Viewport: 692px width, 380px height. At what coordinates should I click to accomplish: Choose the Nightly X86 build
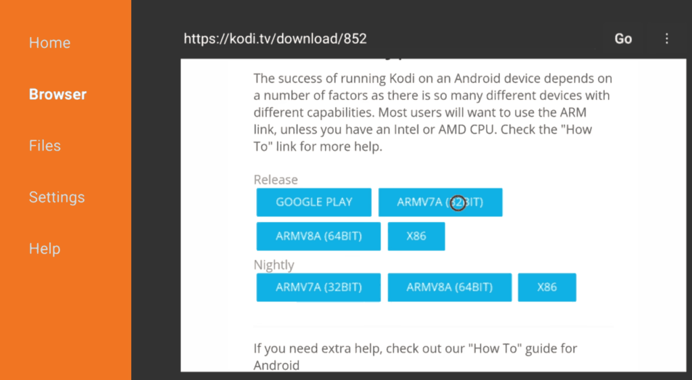(x=547, y=287)
